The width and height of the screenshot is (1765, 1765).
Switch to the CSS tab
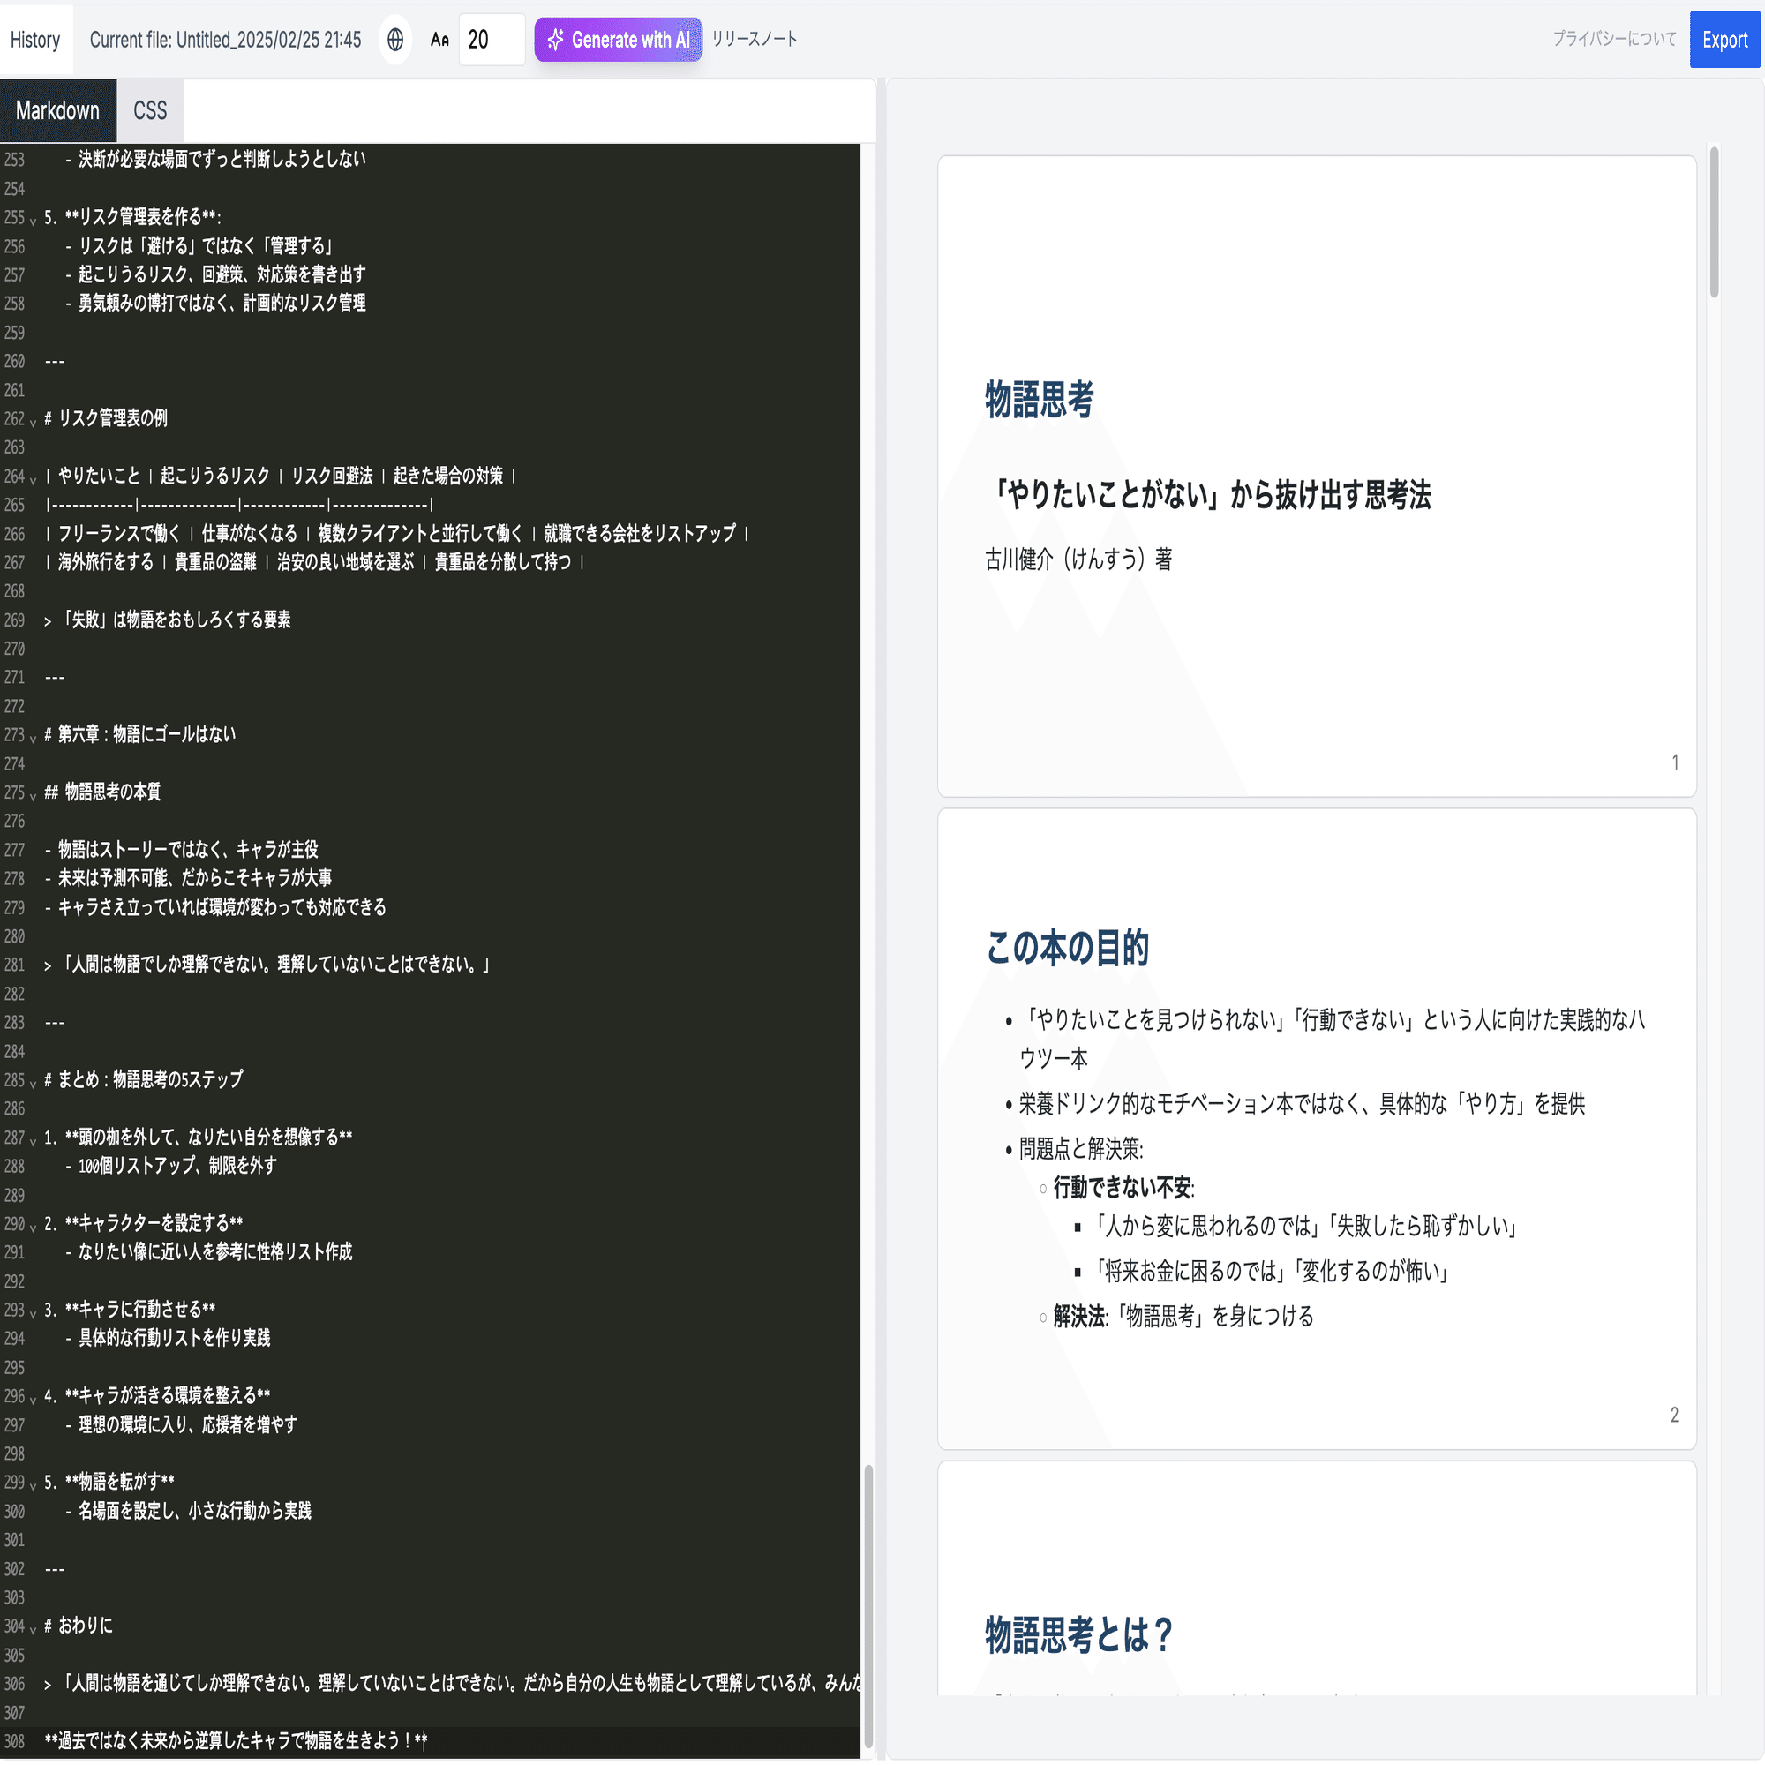tap(150, 110)
